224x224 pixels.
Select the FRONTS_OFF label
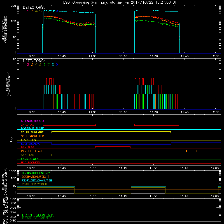[30, 159]
